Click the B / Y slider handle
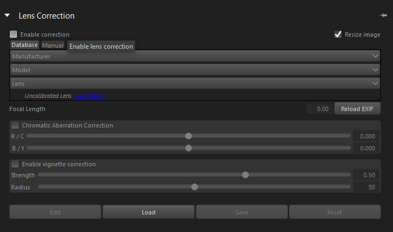The image size is (393, 232). 188,148
